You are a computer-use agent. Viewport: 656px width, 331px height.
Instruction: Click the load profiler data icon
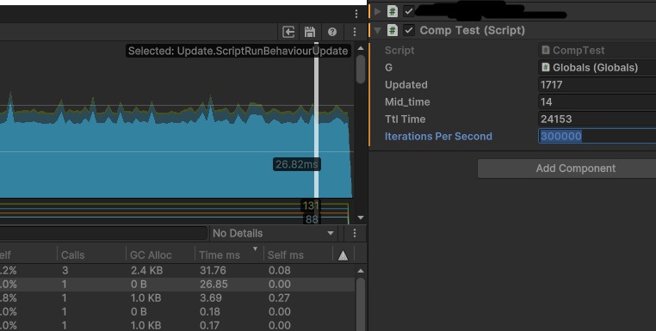288,32
